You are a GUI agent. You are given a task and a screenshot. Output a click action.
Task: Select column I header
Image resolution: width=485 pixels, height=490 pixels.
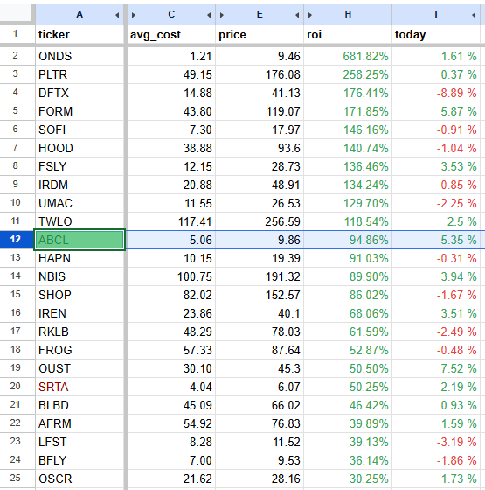point(436,14)
